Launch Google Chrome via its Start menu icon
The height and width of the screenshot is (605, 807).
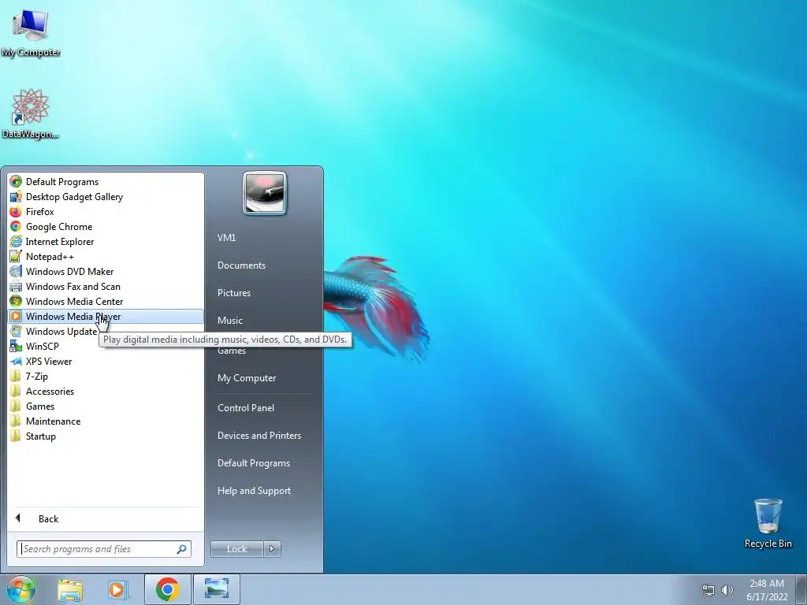pos(16,226)
